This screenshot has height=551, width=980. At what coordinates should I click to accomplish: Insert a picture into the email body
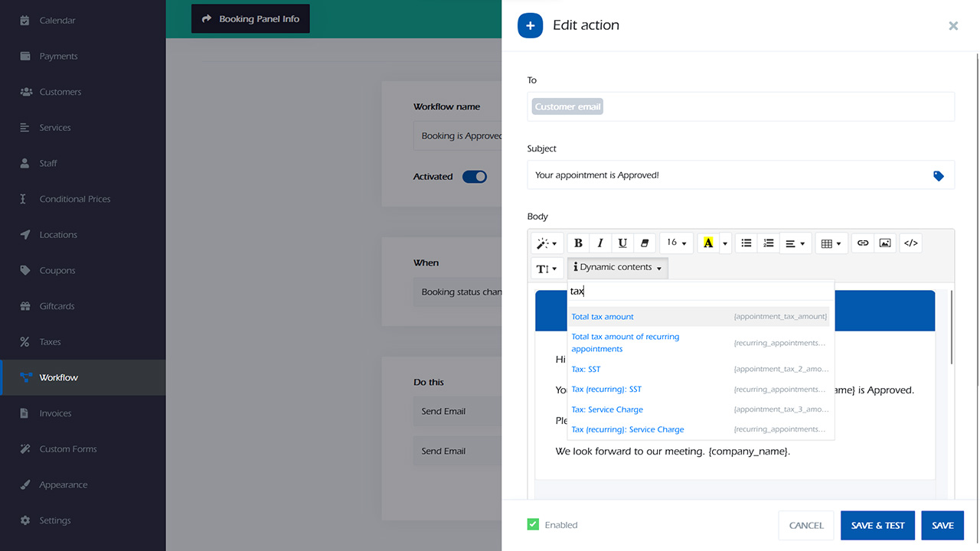coord(885,243)
